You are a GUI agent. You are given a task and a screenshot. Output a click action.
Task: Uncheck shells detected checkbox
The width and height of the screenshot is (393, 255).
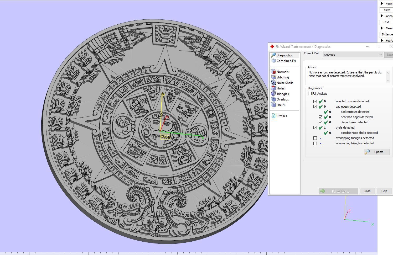point(315,127)
